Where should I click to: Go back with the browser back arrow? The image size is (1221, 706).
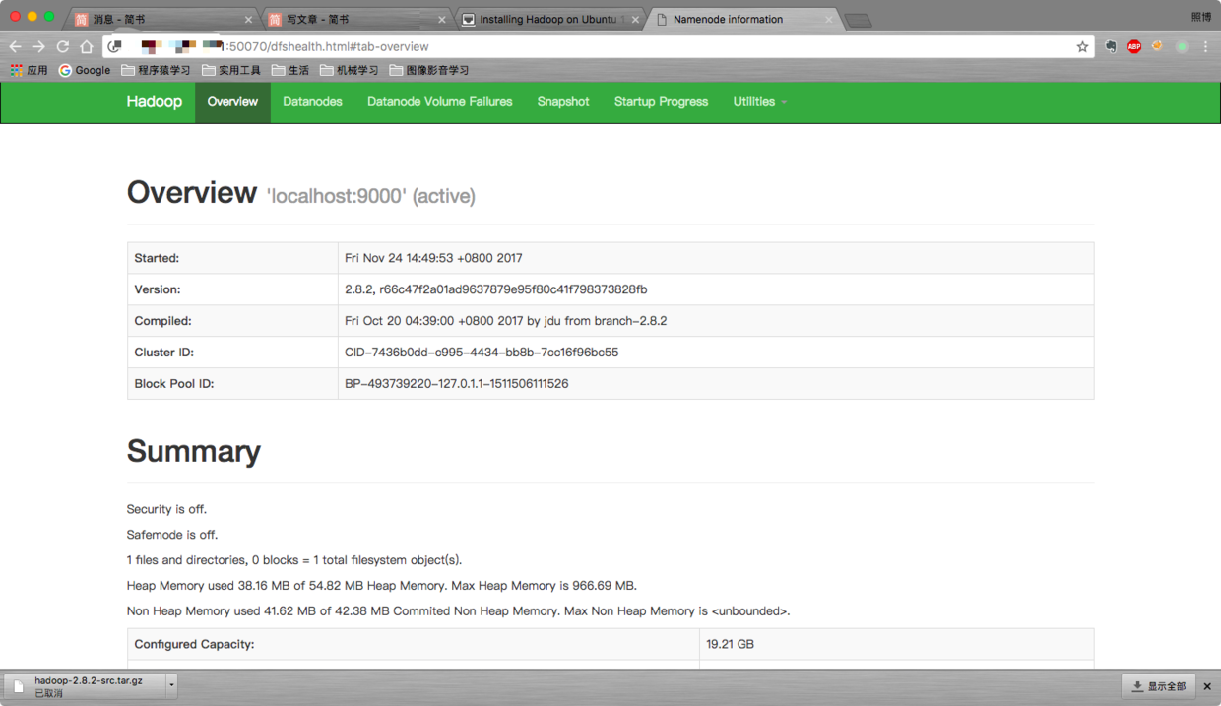coord(15,46)
